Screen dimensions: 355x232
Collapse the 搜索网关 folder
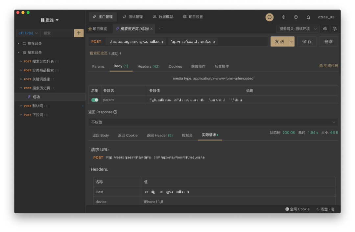18,53
